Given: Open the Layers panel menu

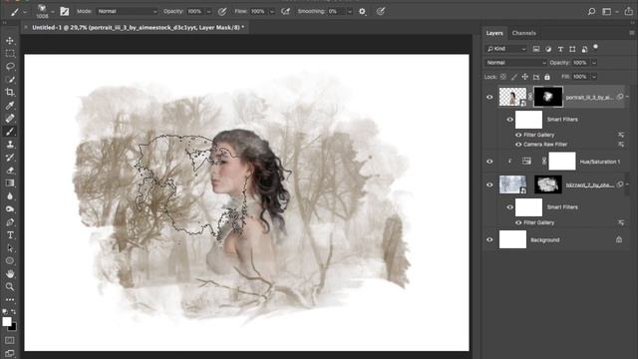Looking at the screenshot, I should tap(631, 33).
